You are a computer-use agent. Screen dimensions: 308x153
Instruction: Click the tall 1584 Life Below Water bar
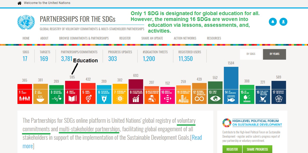[x=231, y=78]
